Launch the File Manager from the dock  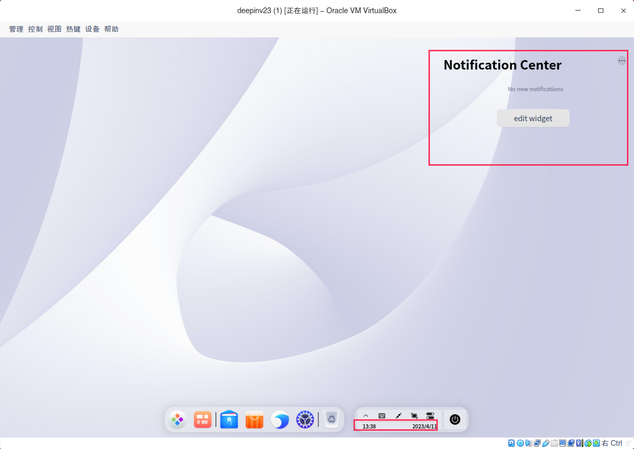[229, 419]
